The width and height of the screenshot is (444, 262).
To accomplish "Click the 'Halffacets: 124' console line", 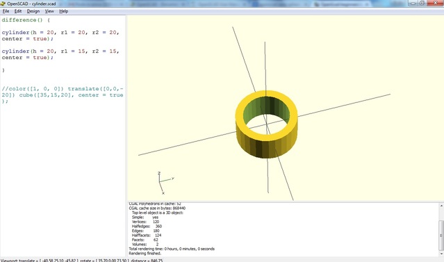I will coord(147,236).
